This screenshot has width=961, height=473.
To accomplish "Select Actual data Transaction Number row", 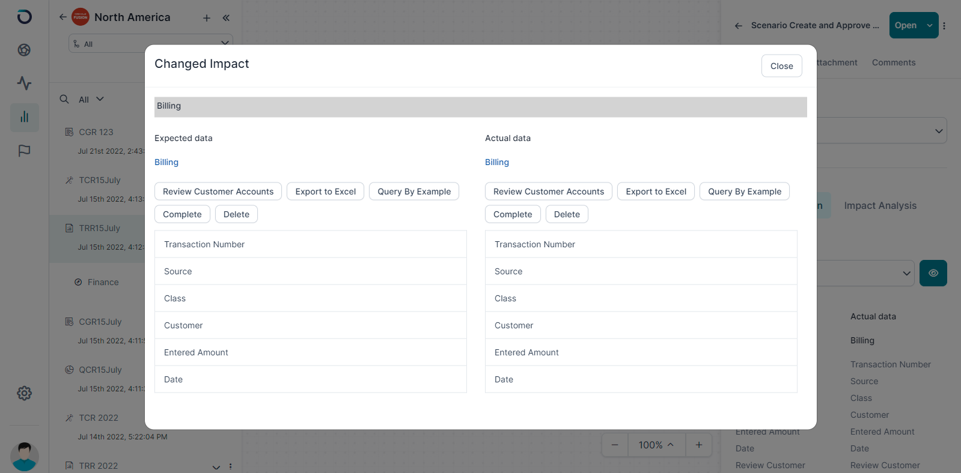I will click(x=641, y=244).
